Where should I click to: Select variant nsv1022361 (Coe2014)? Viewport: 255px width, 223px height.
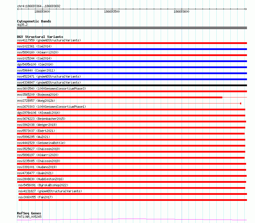[34, 46]
